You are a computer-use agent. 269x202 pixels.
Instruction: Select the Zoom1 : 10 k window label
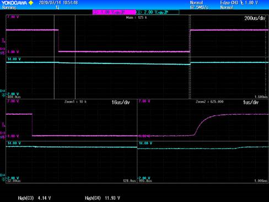(76, 102)
